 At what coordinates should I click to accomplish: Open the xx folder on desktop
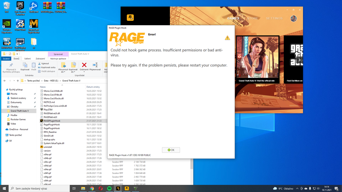coord(34,43)
